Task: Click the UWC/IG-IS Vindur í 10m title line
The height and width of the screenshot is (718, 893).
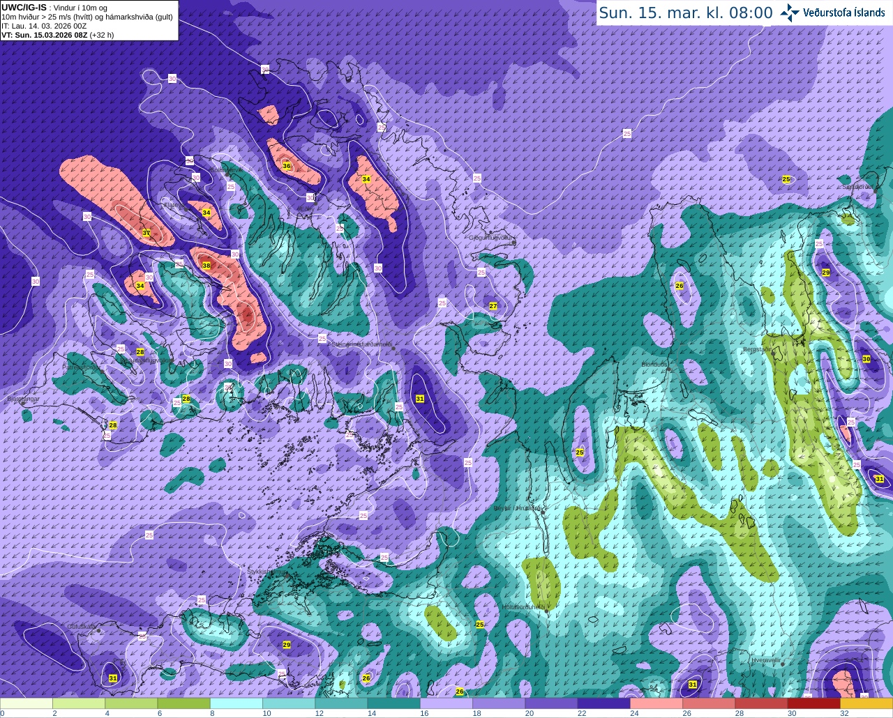Action: coord(54,8)
